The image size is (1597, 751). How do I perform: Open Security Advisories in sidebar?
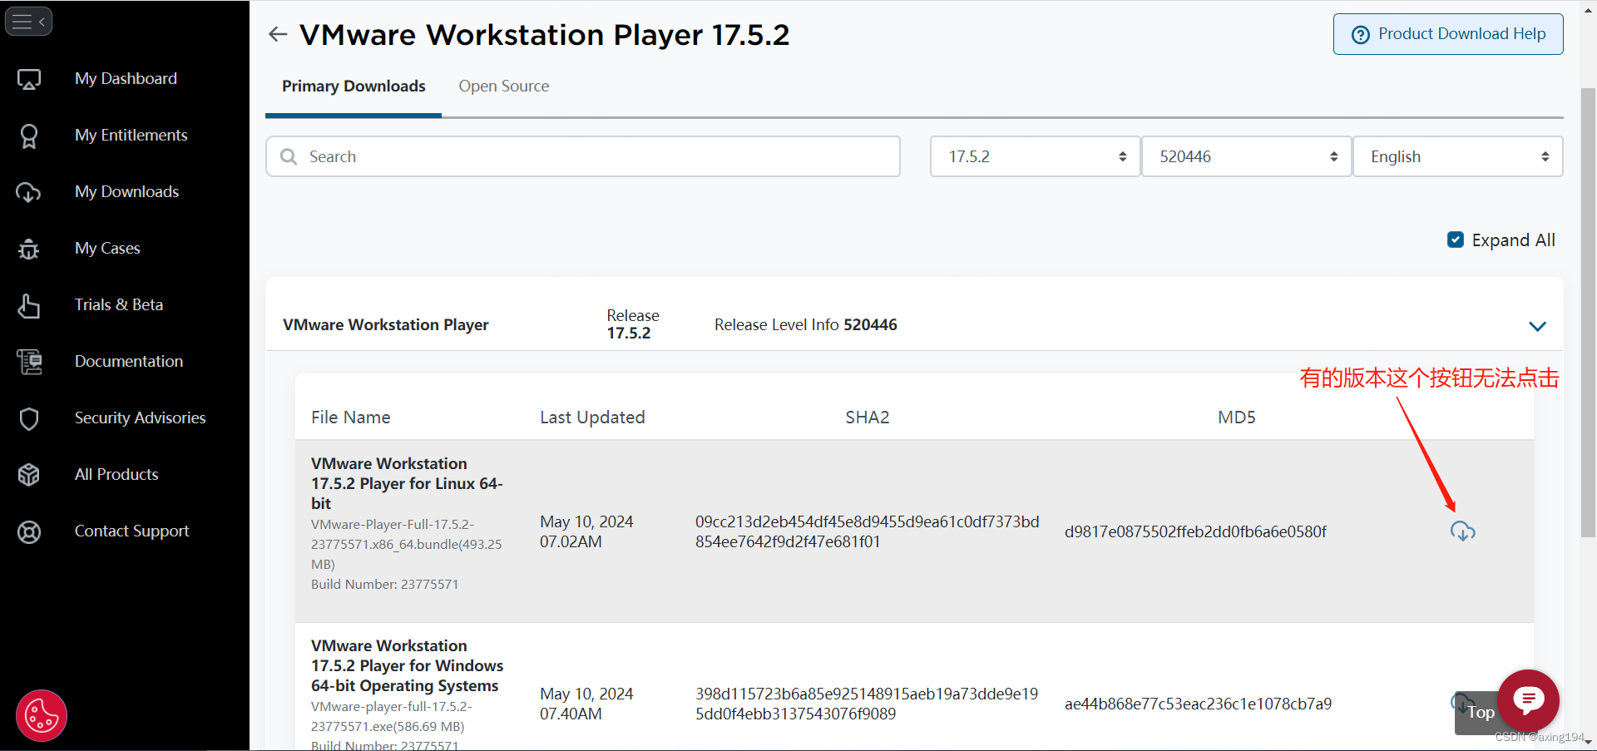pyautogui.click(x=140, y=417)
